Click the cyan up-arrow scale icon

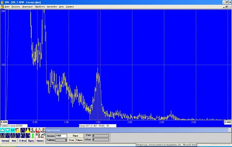(x=2, y=130)
